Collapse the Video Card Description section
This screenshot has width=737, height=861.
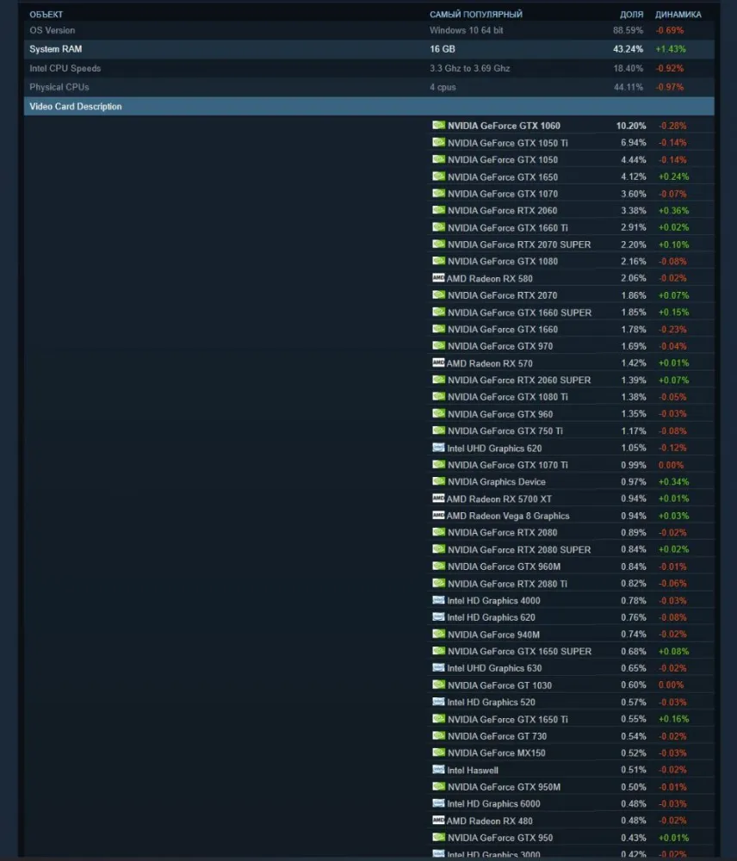tap(76, 107)
